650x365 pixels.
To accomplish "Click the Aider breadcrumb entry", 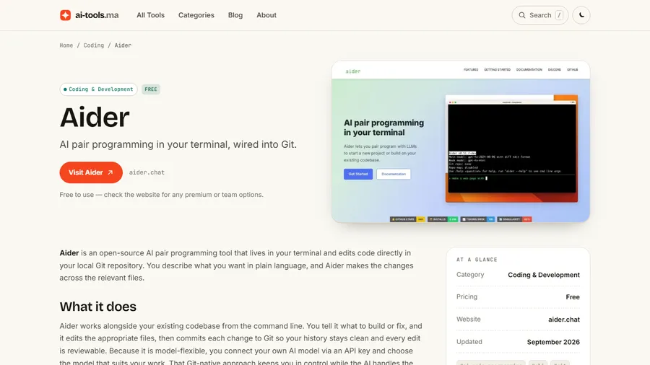I will click(x=123, y=45).
